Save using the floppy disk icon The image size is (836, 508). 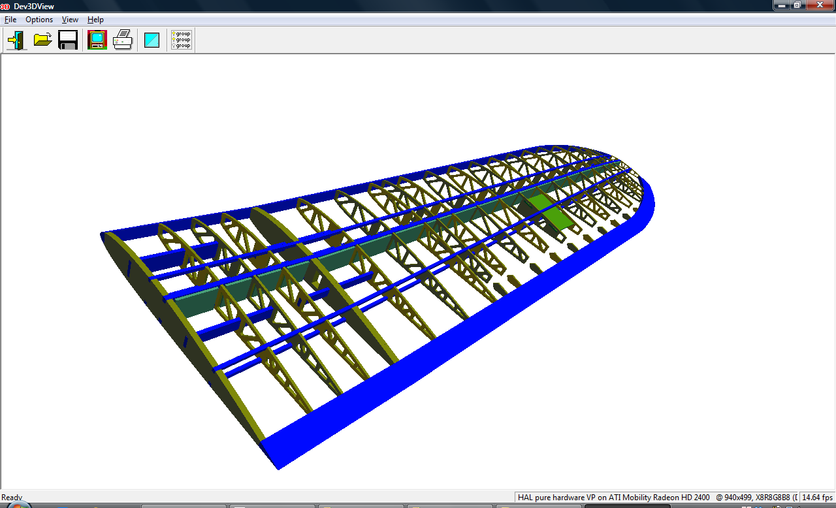[68, 40]
